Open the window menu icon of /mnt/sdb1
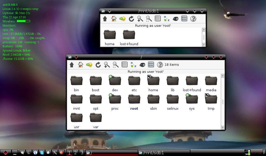This screenshot has height=156, width=266. [103, 11]
